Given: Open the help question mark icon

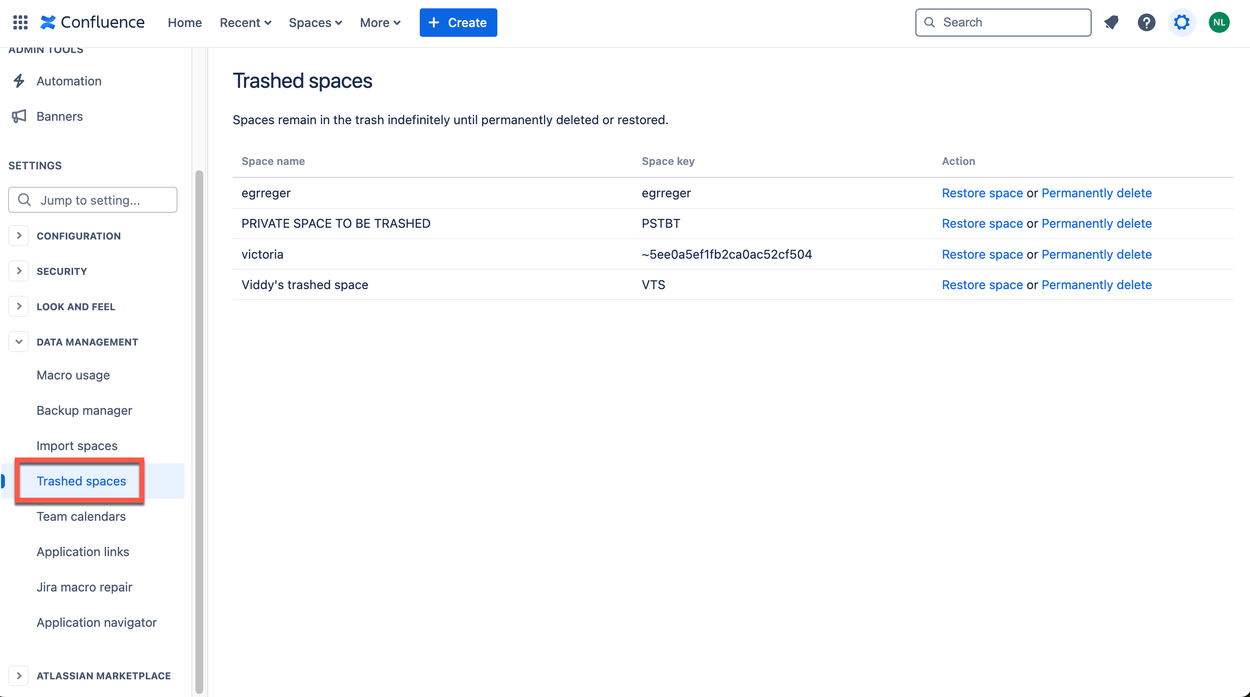Looking at the screenshot, I should click(1146, 23).
